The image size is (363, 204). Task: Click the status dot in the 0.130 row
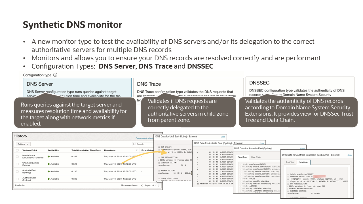click(x=48, y=171)
